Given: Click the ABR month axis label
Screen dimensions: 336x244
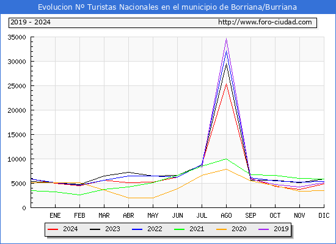Looking at the screenshot, I should click(128, 215).
